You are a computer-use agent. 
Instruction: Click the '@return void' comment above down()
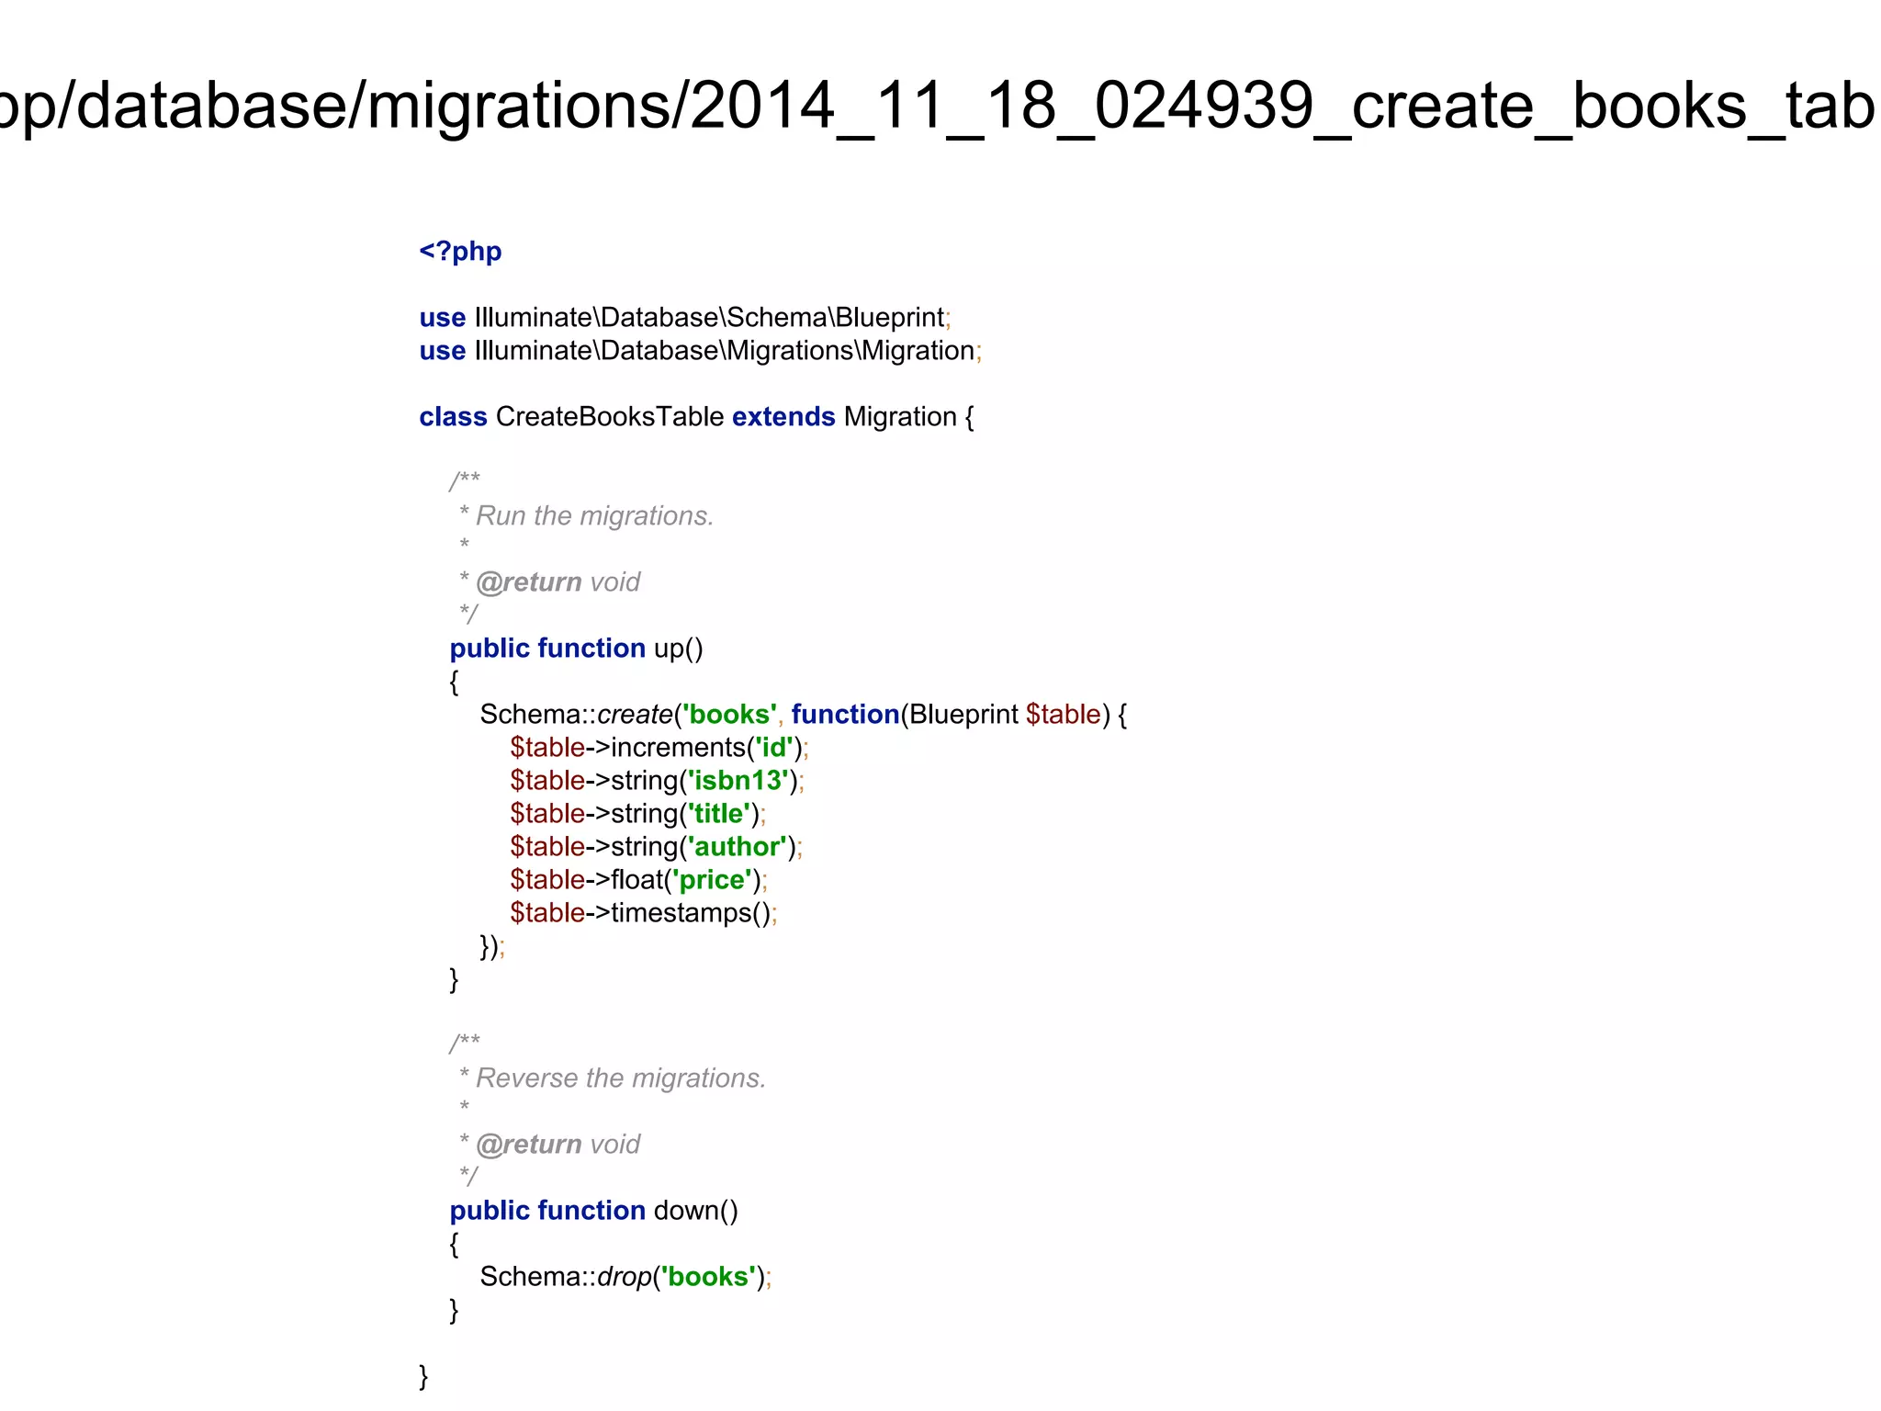click(x=558, y=1145)
